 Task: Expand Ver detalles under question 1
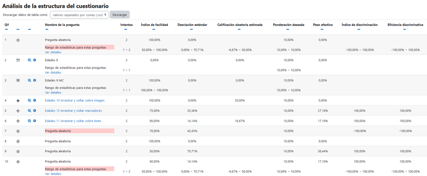tap(53, 52)
